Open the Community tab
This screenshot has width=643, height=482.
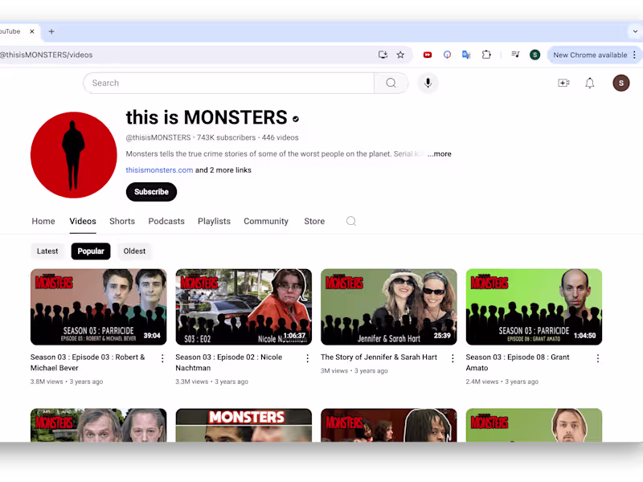point(265,221)
